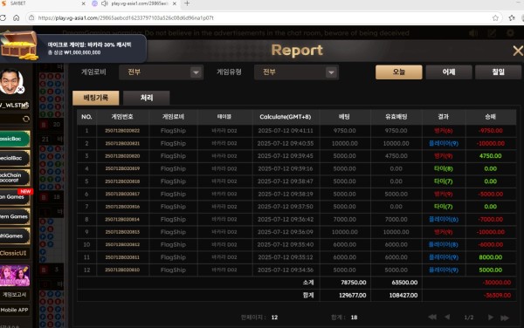Click timestamp 2025-07-12 09:36:09
This screenshot has height=328, width=524.
pyautogui.click(x=286, y=232)
